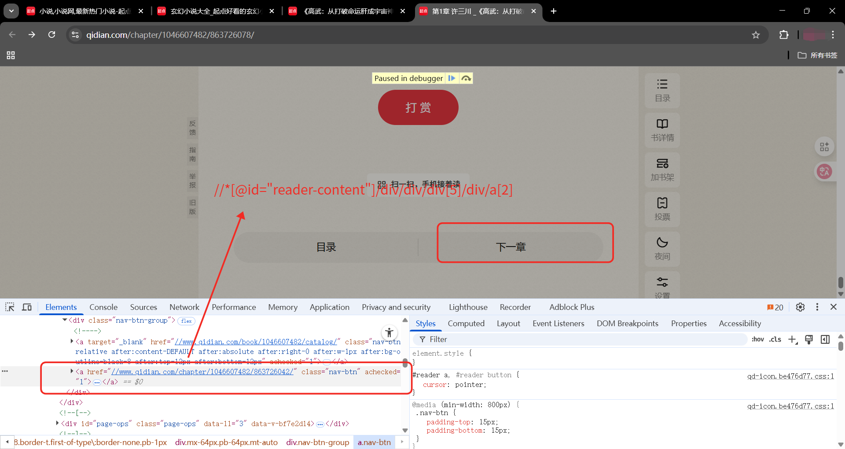The image size is (845, 449).
Task: Open 所有书签 bookmarks folder
Action: pyautogui.click(x=817, y=55)
